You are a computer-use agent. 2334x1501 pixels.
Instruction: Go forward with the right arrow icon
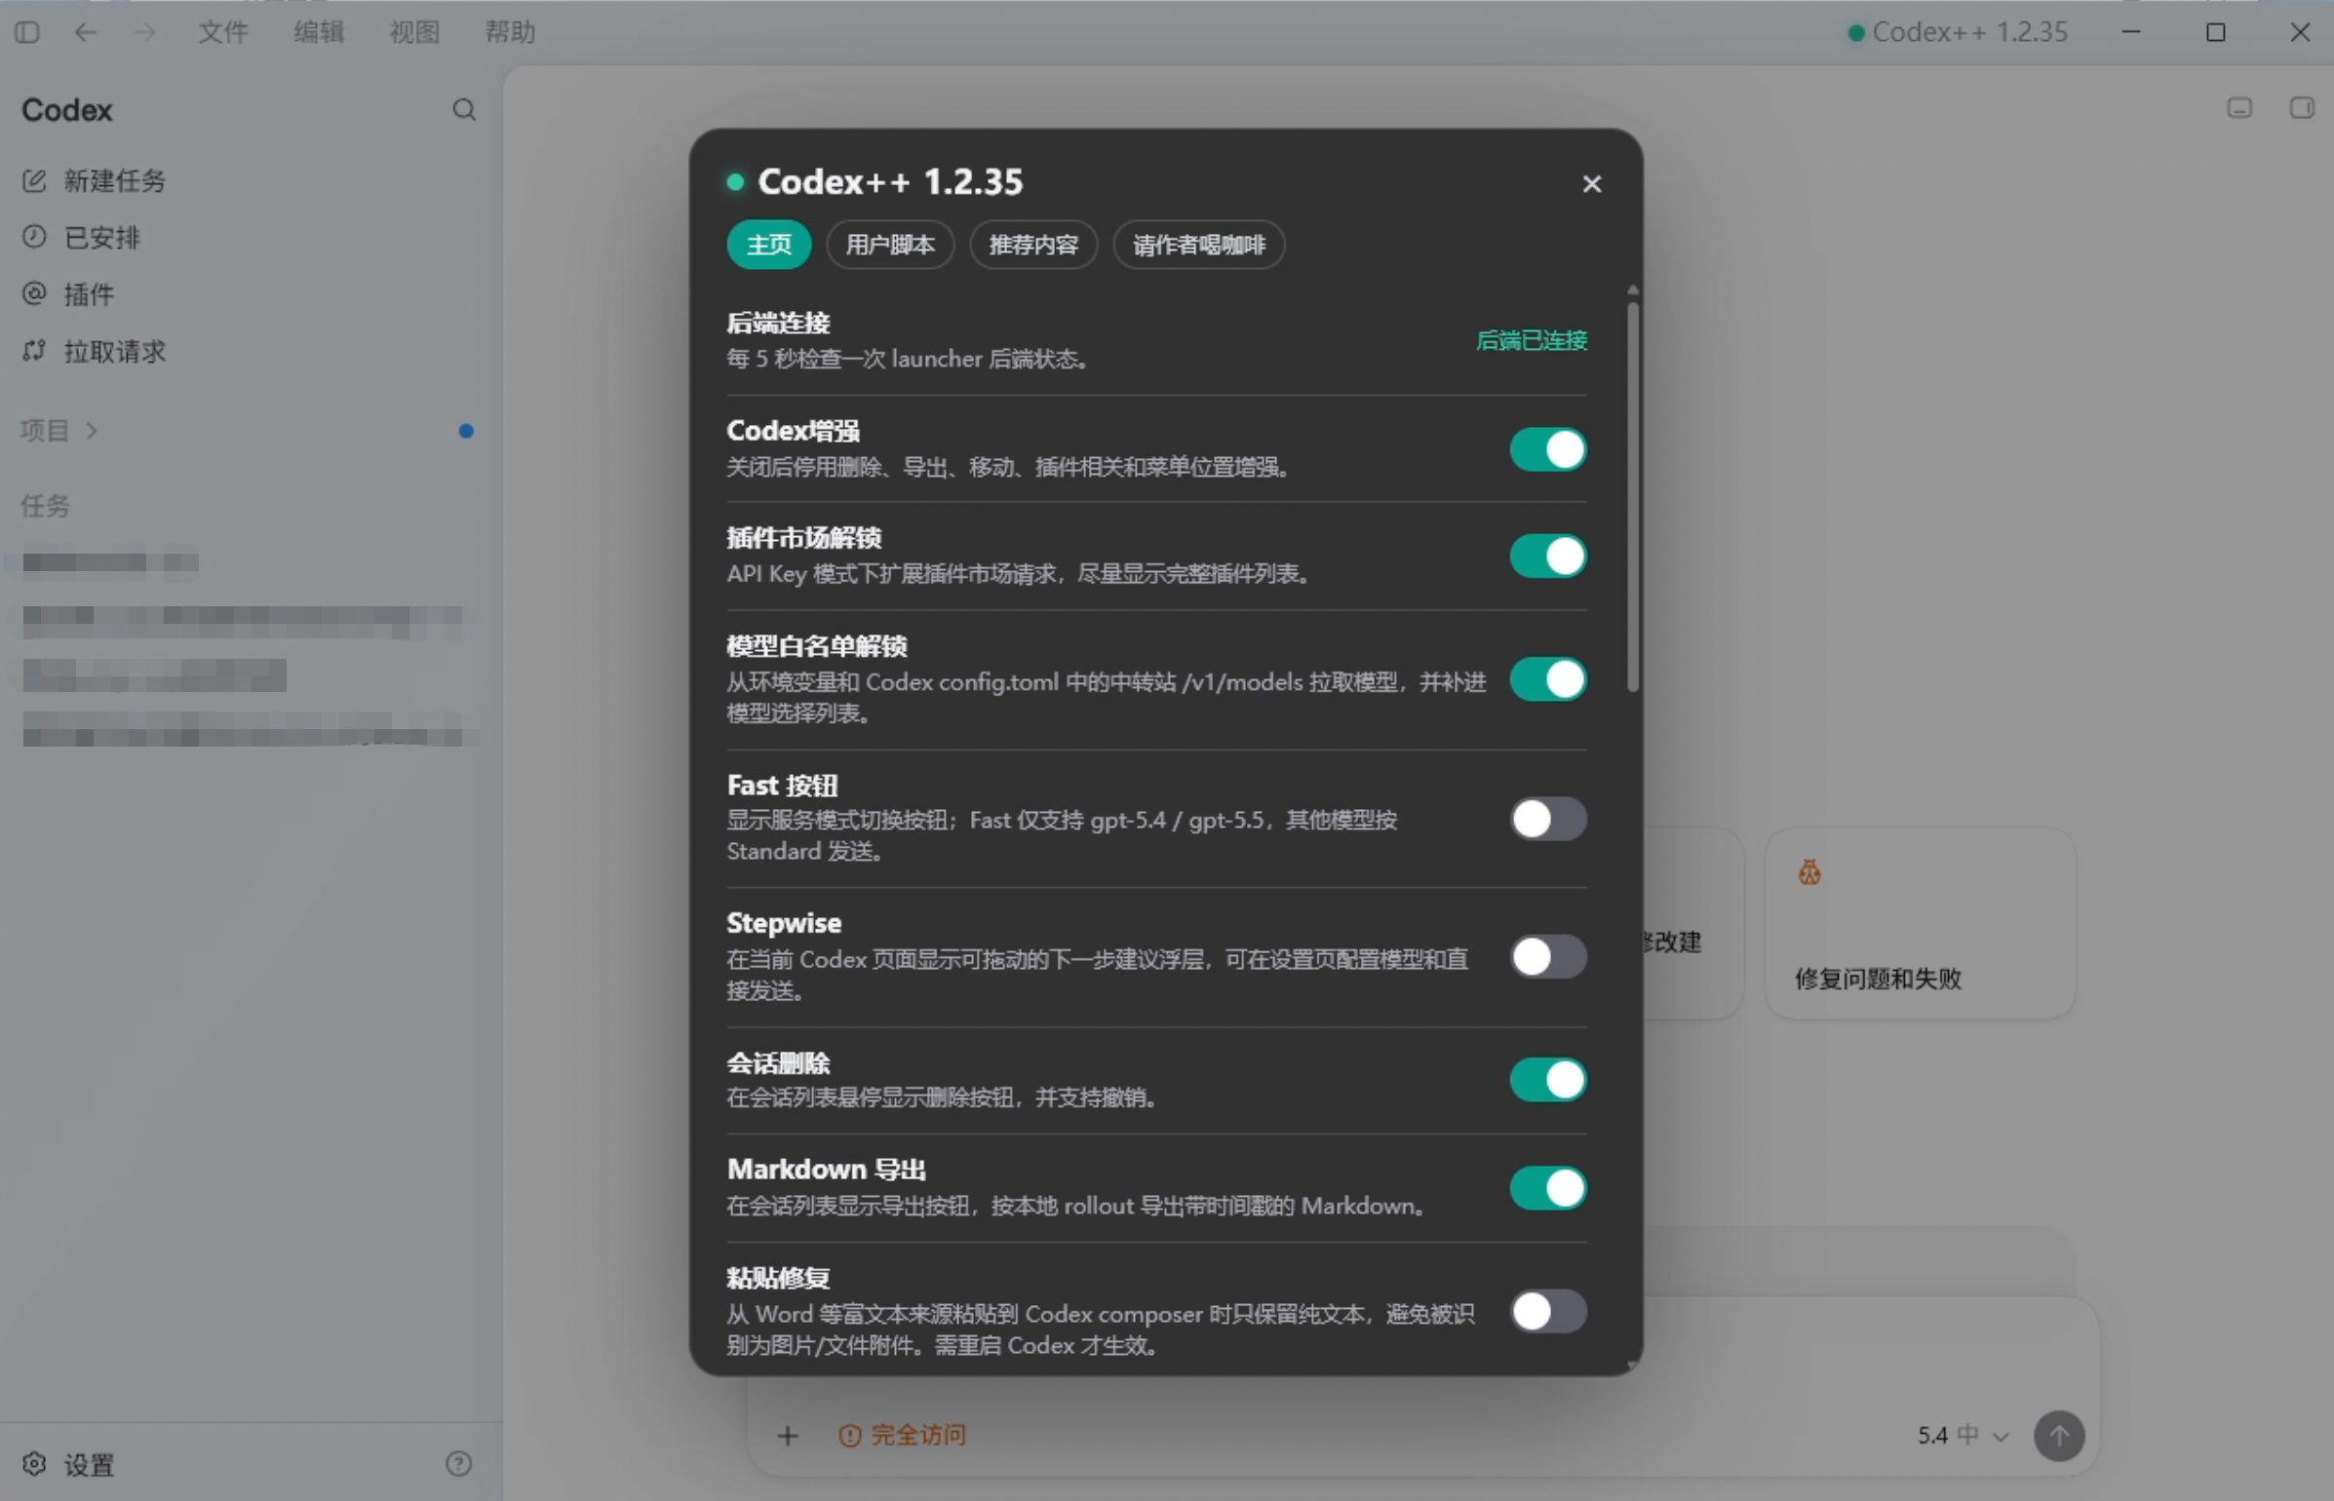click(x=144, y=32)
